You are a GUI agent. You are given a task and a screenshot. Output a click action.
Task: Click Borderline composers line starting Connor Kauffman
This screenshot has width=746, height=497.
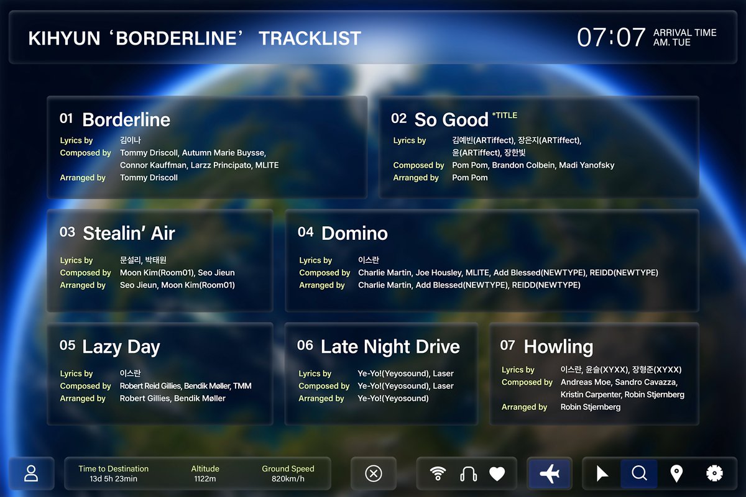[x=200, y=165]
